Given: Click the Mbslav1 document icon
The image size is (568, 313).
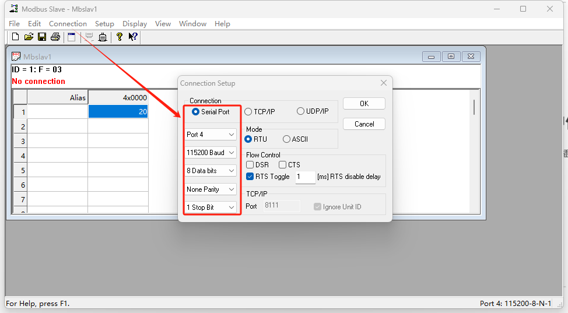Looking at the screenshot, I should click(16, 57).
